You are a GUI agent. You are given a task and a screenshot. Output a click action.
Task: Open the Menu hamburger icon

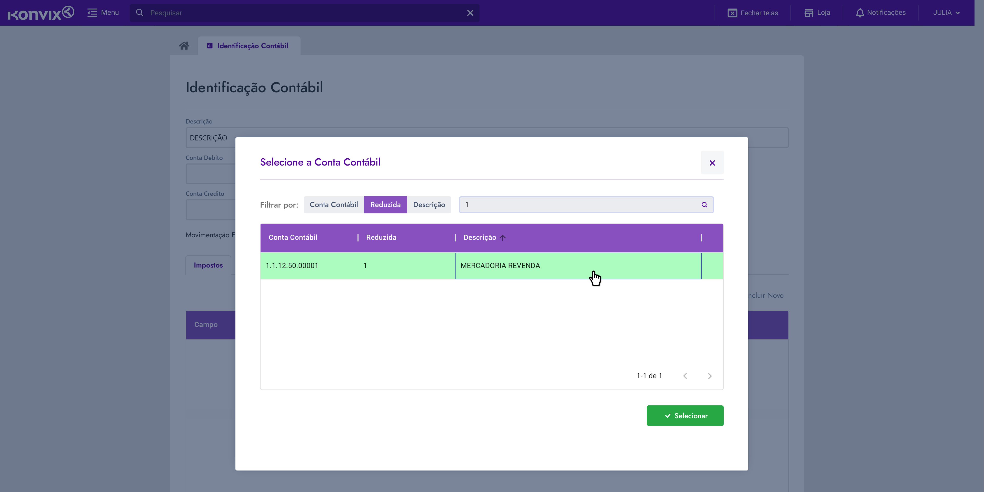(x=92, y=13)
